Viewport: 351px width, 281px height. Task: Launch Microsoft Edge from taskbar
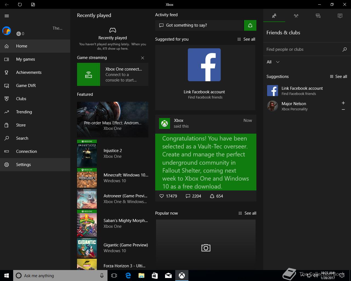[x=128, y=276]
